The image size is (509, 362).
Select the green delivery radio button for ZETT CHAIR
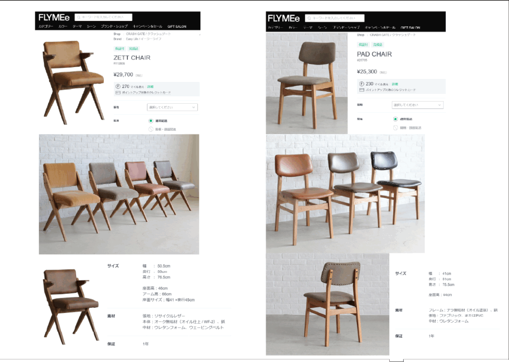point(151,121)
